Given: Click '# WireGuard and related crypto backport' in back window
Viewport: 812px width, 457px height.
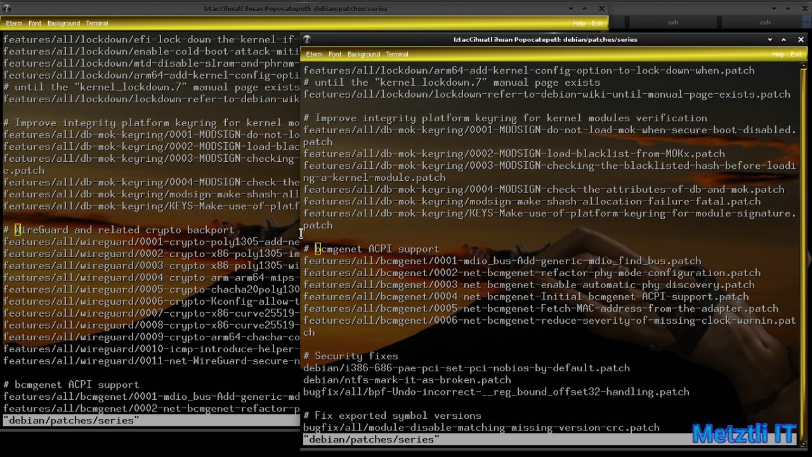Looking at the screenshot, I should point(119,230).
